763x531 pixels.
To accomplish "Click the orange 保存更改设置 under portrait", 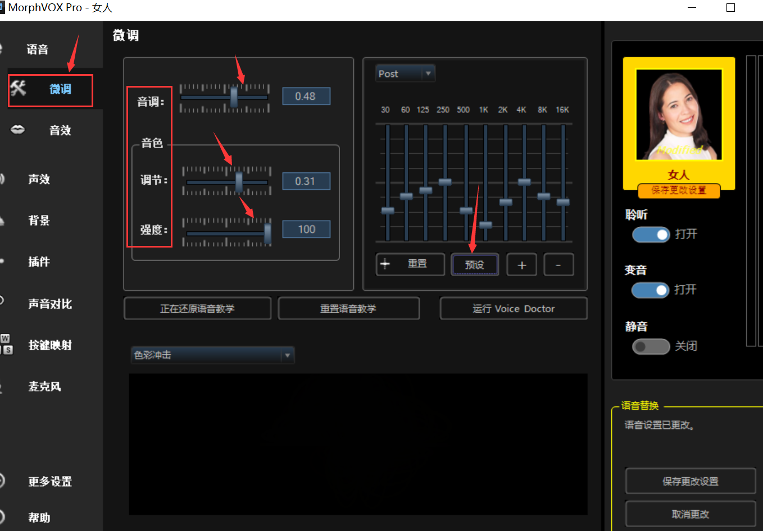I will 679,190.
